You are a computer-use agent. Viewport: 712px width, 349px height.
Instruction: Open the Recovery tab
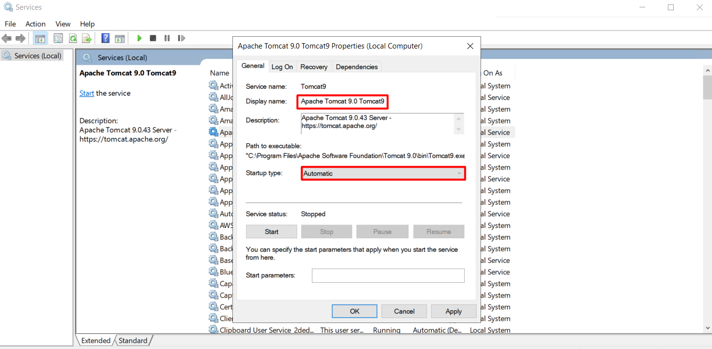[313, 67]
